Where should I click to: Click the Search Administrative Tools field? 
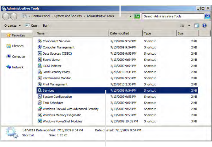[173, 16]
